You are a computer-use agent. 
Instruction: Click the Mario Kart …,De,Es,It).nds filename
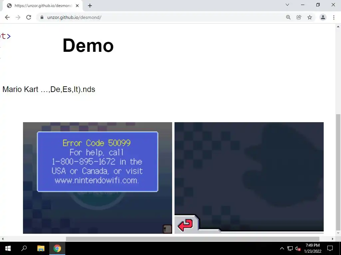pos(49,89)
